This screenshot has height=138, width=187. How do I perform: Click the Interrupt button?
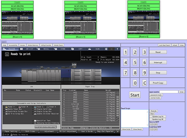click(158, 62)
